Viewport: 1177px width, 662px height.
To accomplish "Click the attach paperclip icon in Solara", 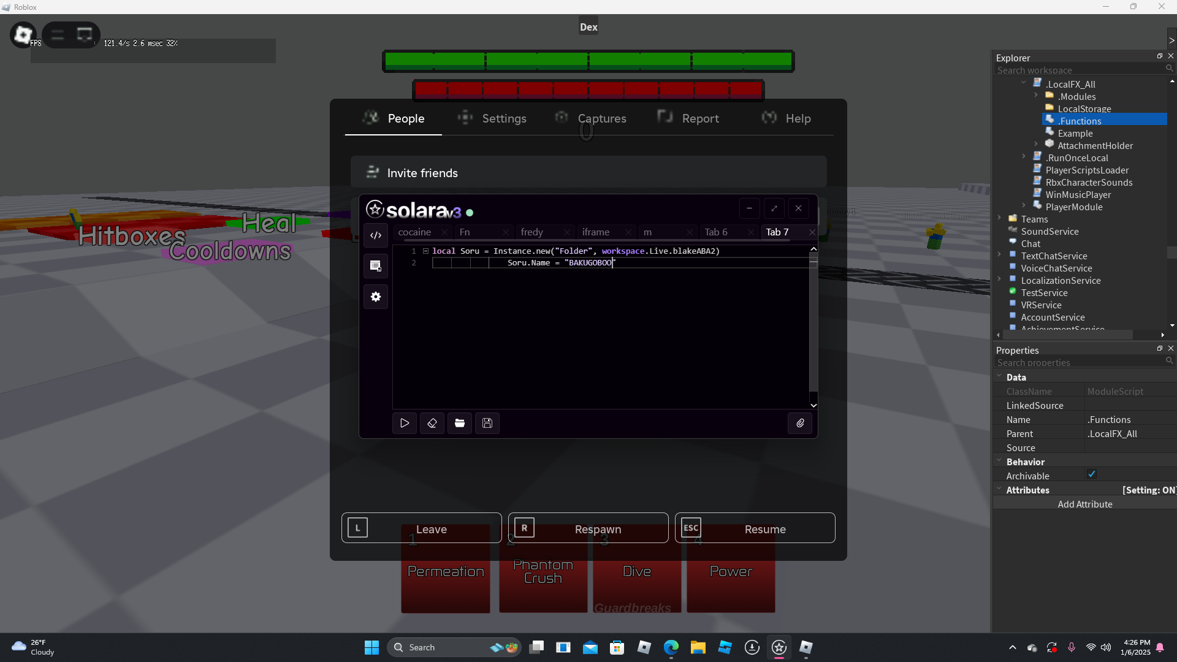I will point(800,423).
